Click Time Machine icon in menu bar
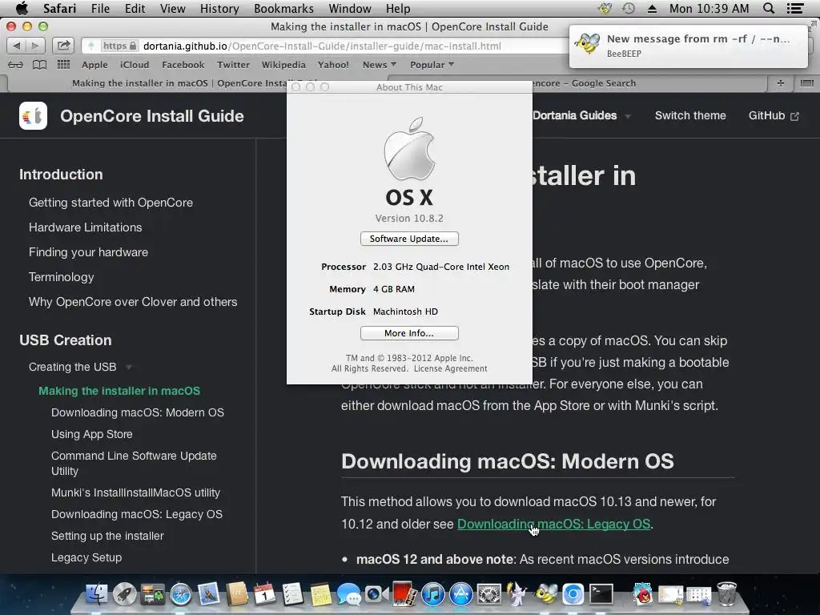This screenshot has height=615, width=820. 629,8
